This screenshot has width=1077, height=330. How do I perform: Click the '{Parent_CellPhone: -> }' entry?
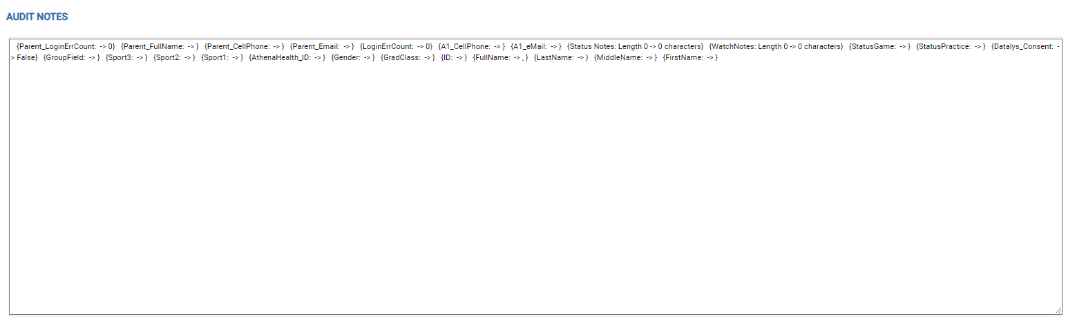[245, 46]
